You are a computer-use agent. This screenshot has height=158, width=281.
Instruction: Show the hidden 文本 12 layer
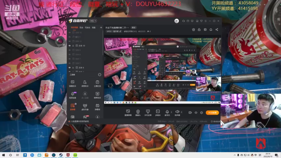[70, 33]
